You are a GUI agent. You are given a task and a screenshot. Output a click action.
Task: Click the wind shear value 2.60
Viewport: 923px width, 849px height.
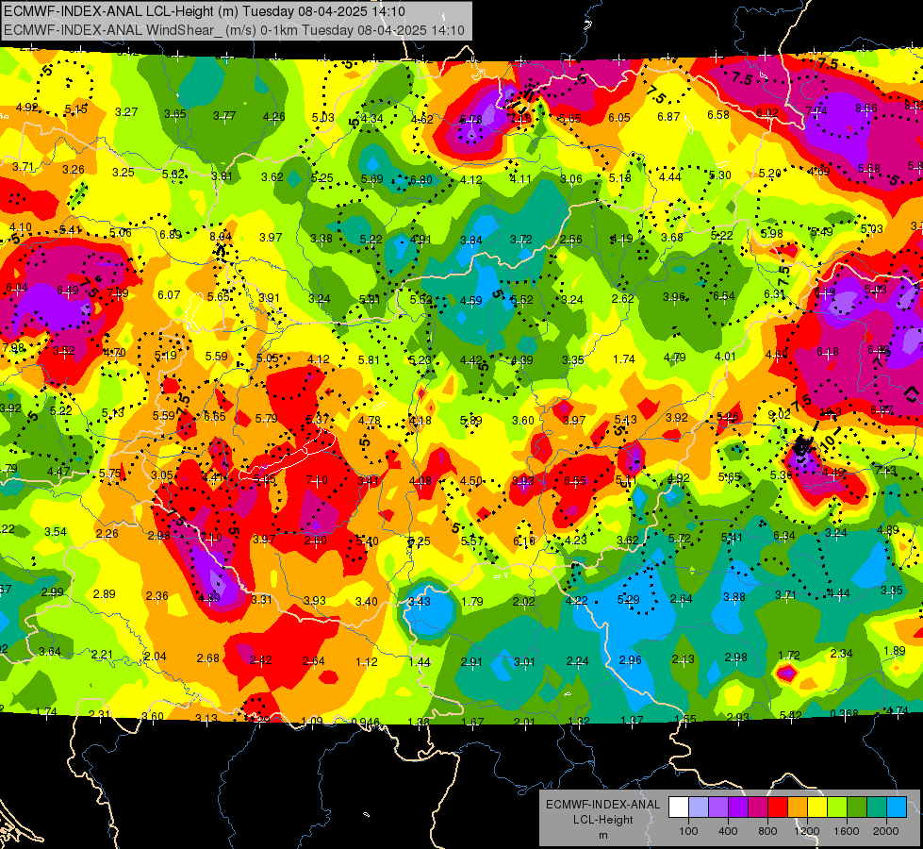click(x=316, y=541)
